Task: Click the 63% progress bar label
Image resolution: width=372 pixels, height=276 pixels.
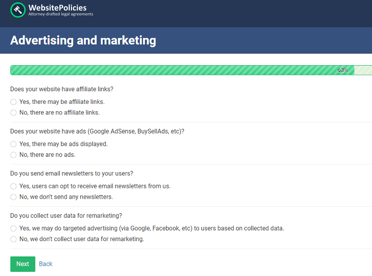Action: tap(343, 70)
